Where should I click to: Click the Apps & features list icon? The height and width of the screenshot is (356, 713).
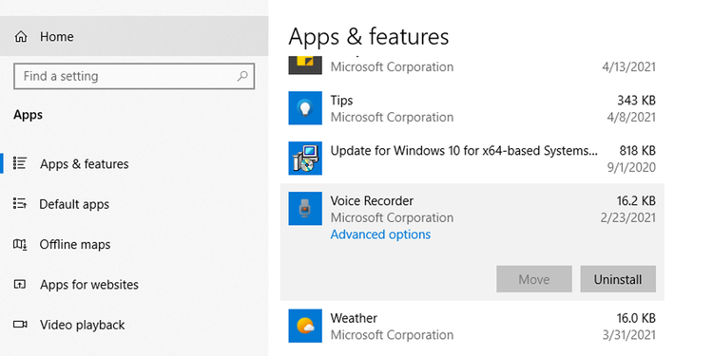(21, 163)
